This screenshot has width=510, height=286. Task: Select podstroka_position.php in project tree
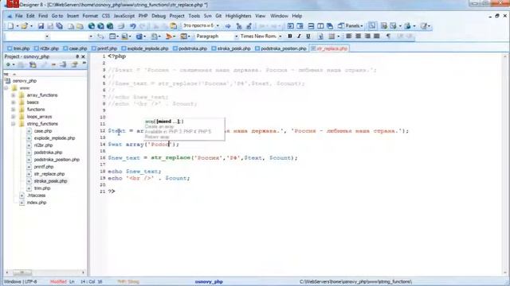(57, 160)
